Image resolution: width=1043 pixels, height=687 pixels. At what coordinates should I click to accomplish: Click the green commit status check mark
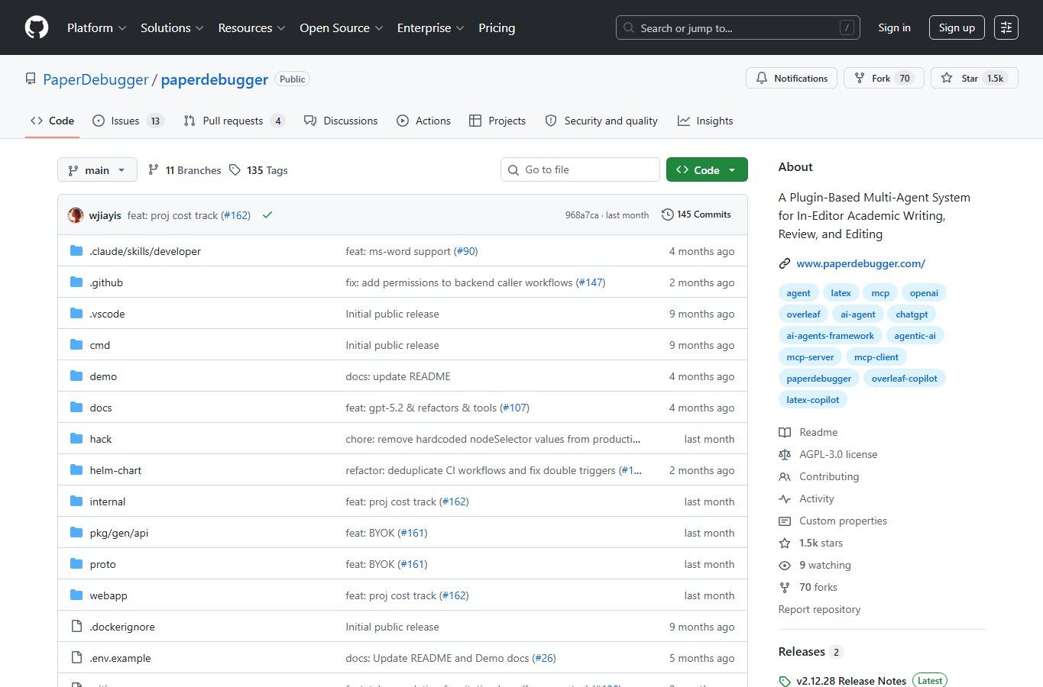pyautogui.click(x=267, y=215)
